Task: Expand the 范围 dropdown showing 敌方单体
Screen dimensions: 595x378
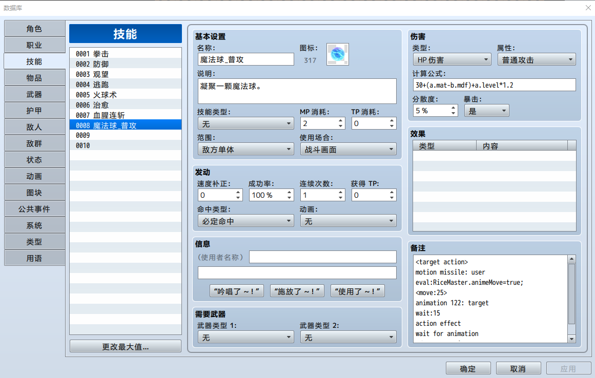Action: (x=246, y=150)
